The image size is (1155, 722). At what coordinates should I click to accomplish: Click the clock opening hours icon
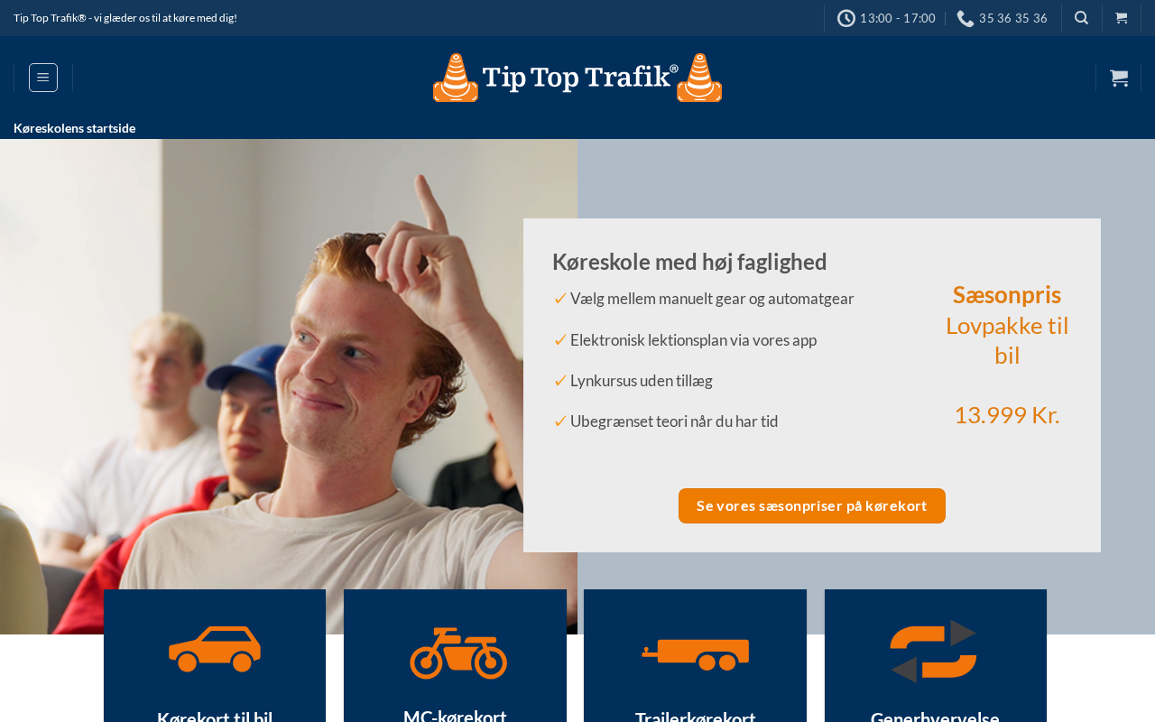click(x=846, y=18)
